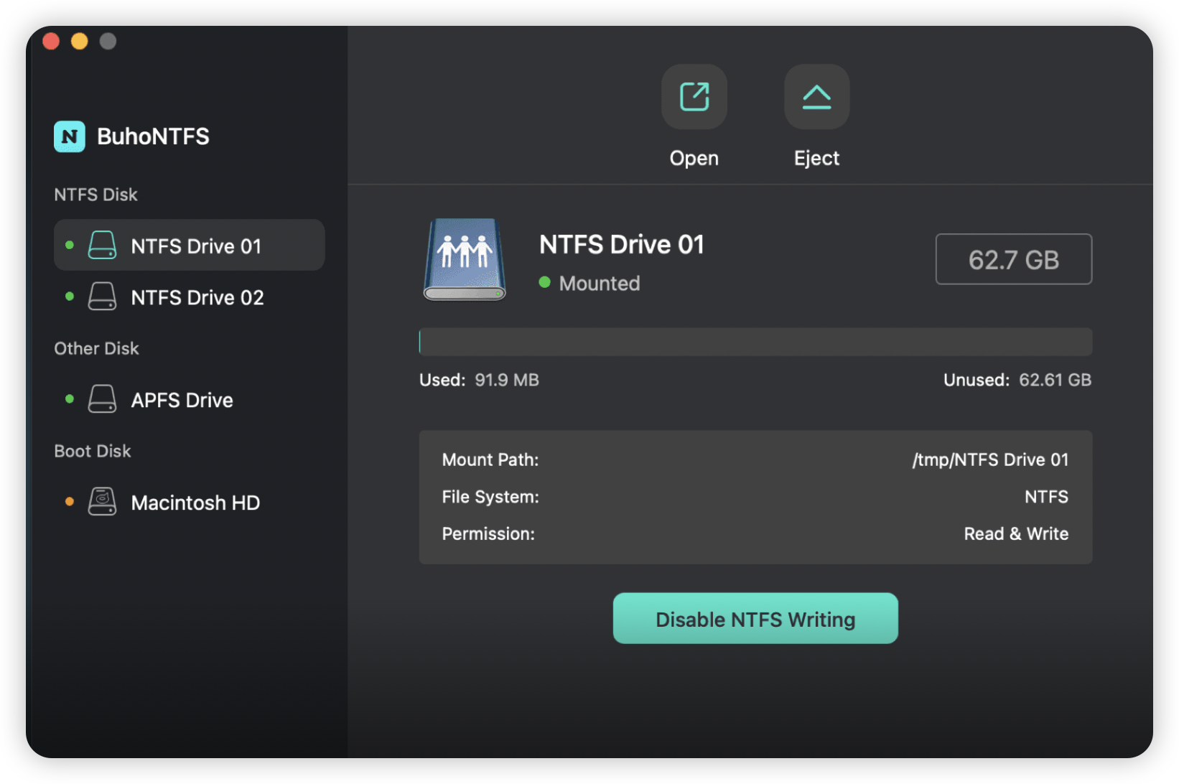
Task: Click the Permission: label
Action: click(x=488, y=534)
